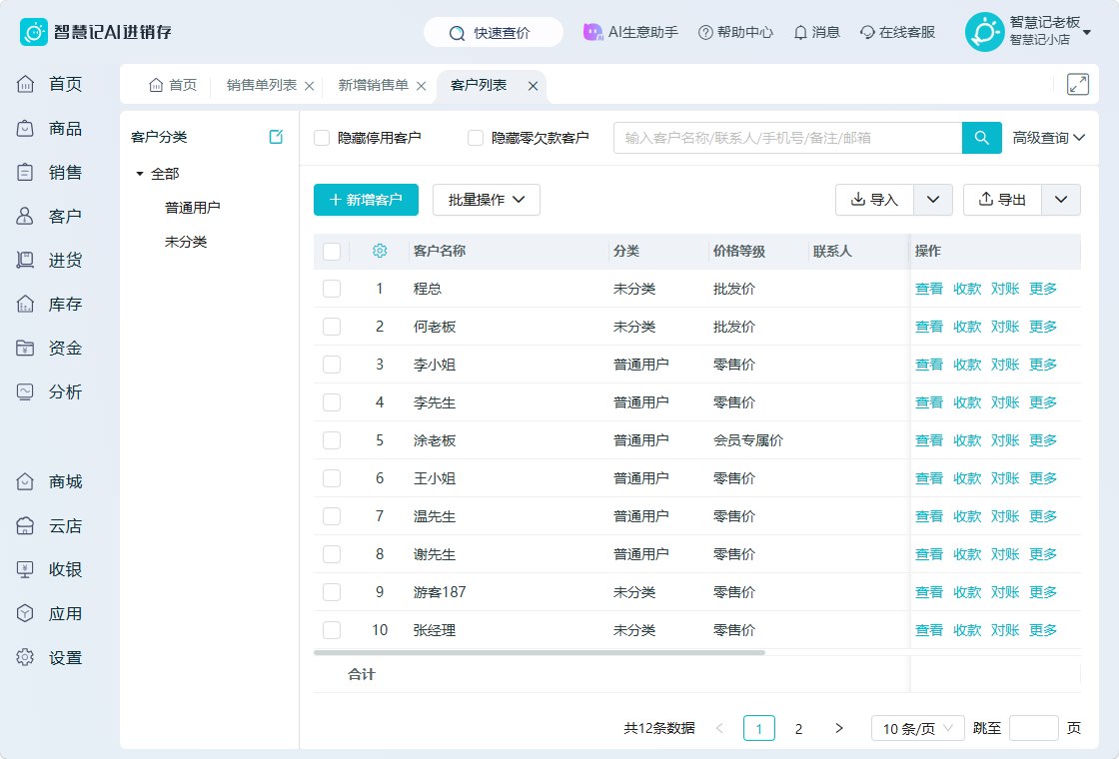The height and width of the screenshot is (759, 1119).
Task: Open the 导出 dropdown arrow
Action: 1061,200
